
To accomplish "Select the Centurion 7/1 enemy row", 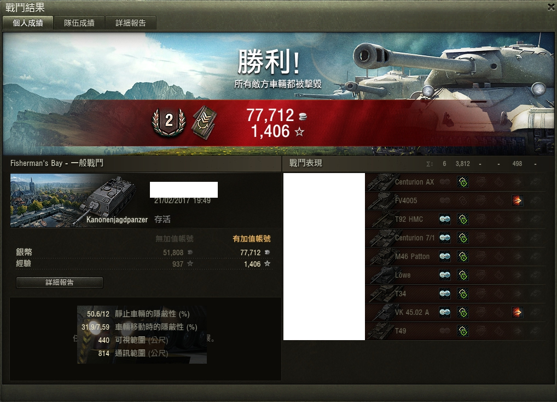I will 455,238.
